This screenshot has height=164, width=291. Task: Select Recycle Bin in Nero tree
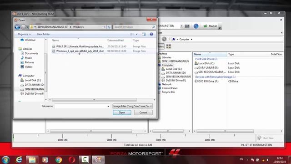(x=168, y=92)
